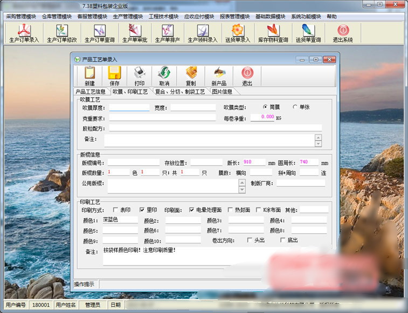Click 胶粒配方 input field
This screenshot has width=408, height=313.
point(216,128)
